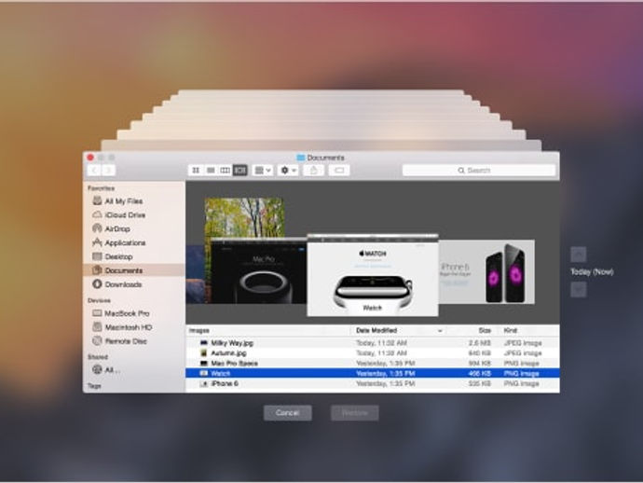Click the AirDrop icon
The height and width of the screenshot is (483, 643).
pos(97,228)
